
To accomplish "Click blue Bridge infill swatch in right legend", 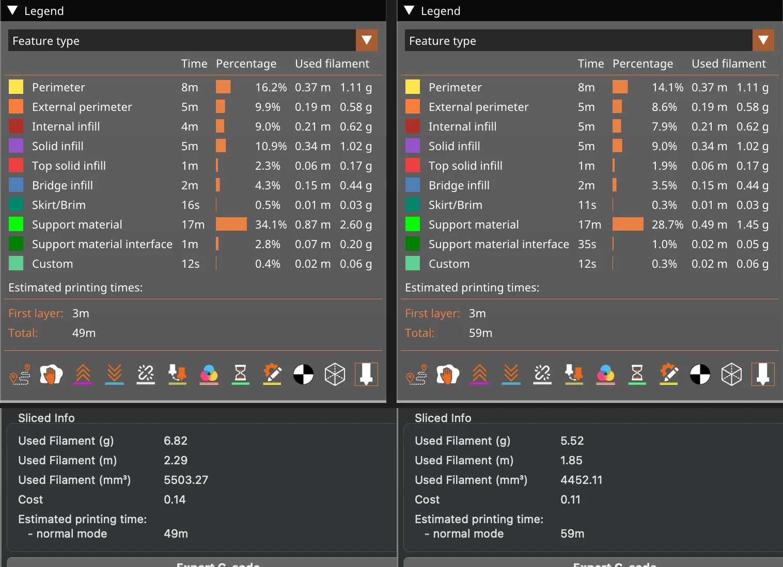I will coord(413,185).
